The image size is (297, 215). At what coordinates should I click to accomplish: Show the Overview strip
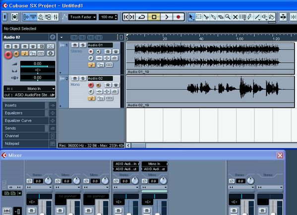[41, 17]
